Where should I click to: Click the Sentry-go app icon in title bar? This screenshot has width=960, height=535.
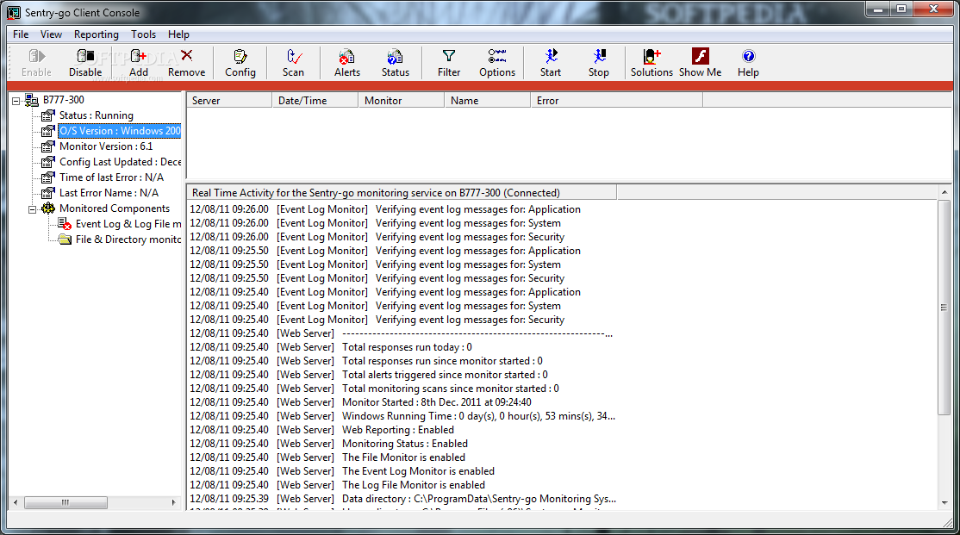(14, 12)
